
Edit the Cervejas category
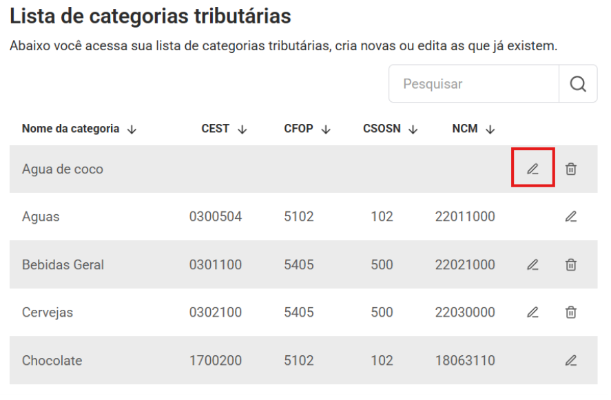coord(532,313)
